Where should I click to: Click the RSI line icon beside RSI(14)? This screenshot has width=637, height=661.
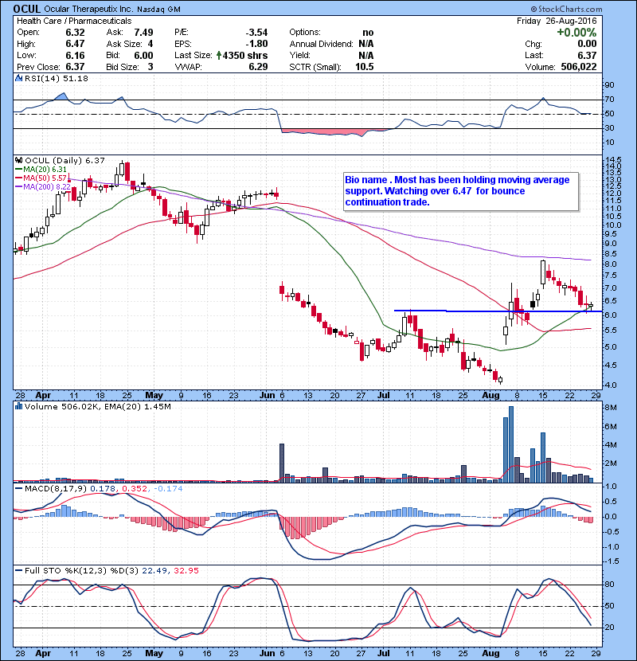18,78
